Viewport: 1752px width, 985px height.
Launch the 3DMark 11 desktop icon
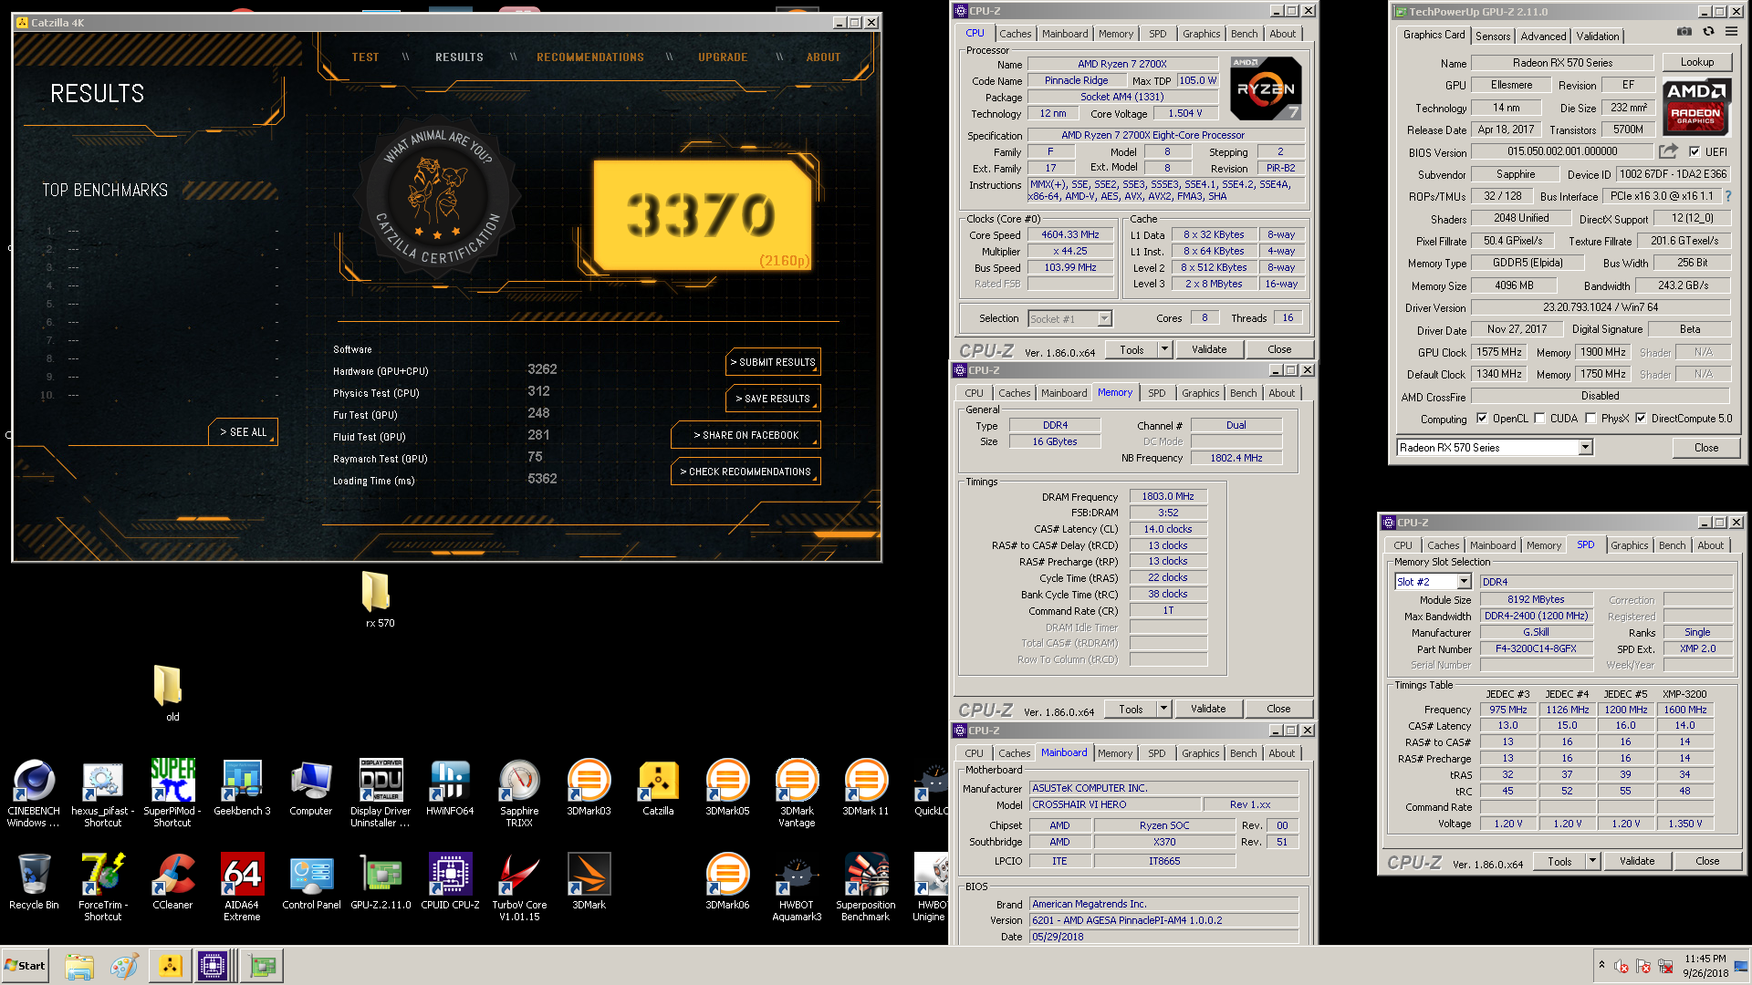click(x=865, y=787)
